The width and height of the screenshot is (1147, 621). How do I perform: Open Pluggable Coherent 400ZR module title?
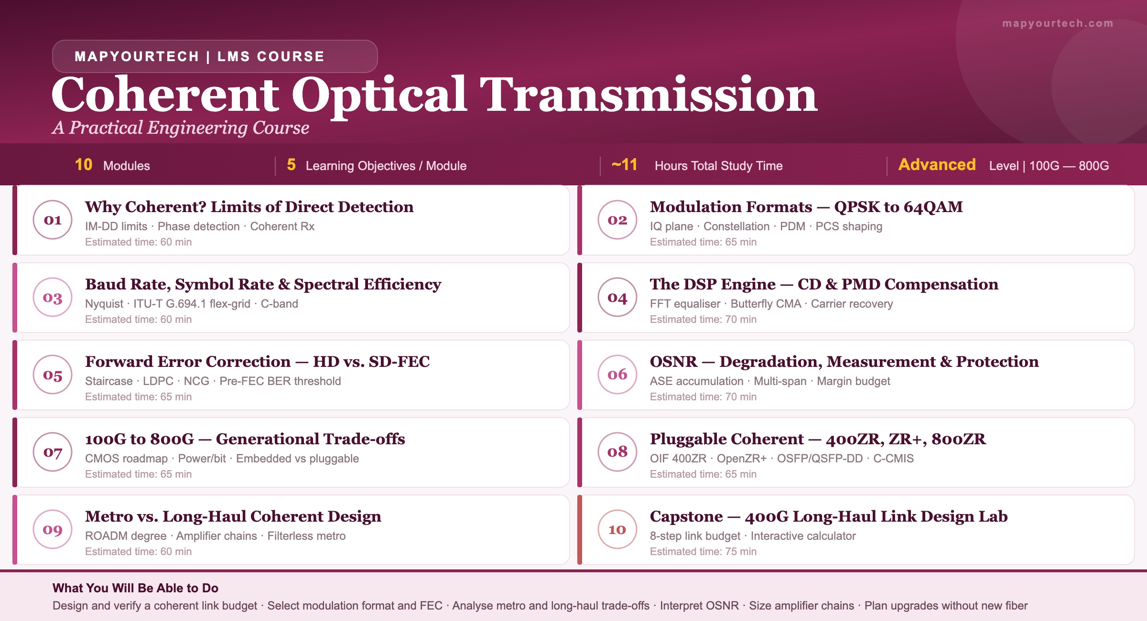pyautogui.click(x=818, y=439)
